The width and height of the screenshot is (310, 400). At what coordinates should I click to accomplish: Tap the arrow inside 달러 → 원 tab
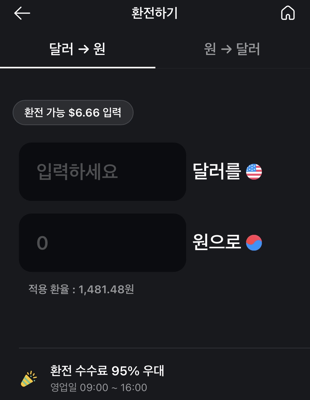[x=84, y=49]
